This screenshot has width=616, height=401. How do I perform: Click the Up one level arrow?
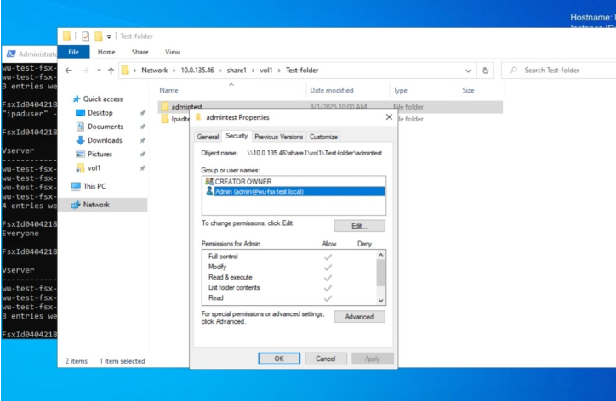(x=110, y=71)
